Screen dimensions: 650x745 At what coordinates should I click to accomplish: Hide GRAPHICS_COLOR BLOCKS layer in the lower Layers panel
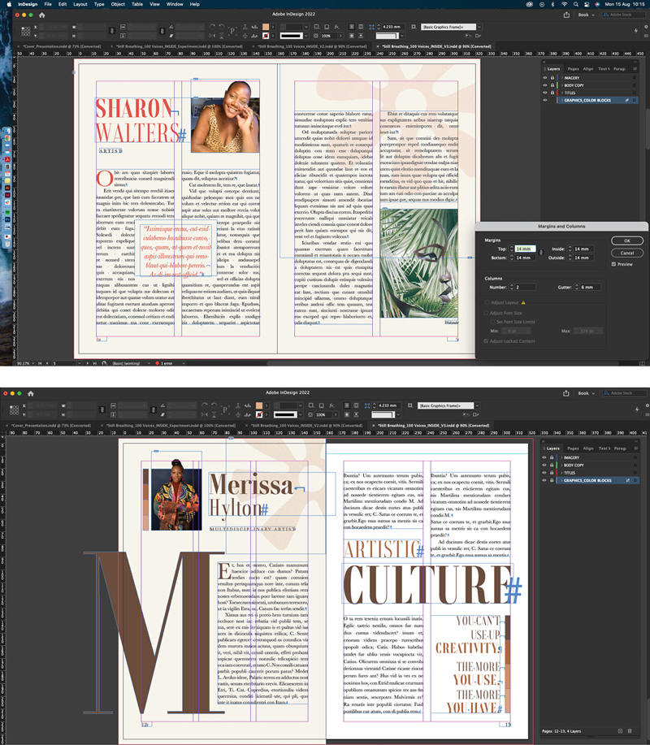tap(544, 480)
